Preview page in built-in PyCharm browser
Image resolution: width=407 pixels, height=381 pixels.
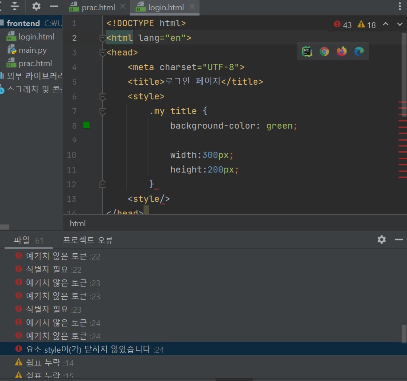tap(307, 51)
